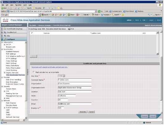Select SSL Accelerated Services tree item
Image resolution: width=164 pixels, height=125 pixels.
tap(16, 75)
